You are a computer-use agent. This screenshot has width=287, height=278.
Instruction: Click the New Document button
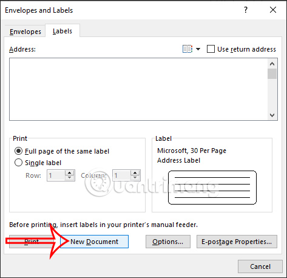(94, 242)
